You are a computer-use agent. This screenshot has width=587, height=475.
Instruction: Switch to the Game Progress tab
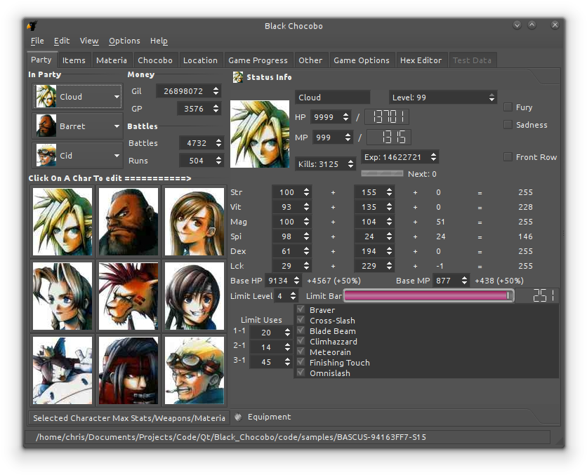pyautogui.click(x=258, y=60)
